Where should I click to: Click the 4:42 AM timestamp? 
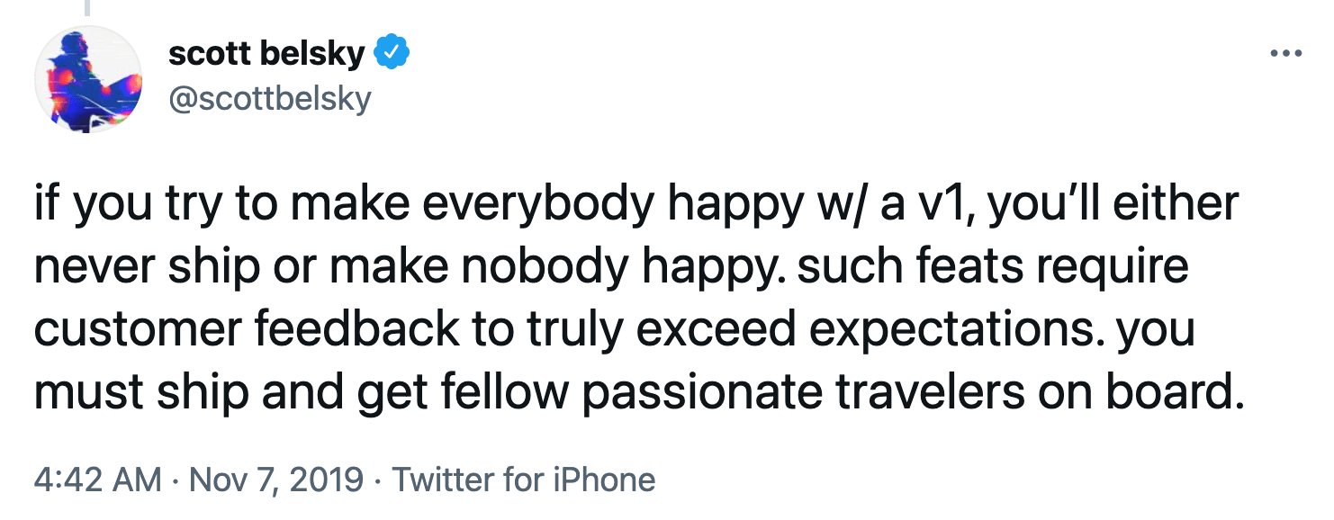tap(98, 479)
